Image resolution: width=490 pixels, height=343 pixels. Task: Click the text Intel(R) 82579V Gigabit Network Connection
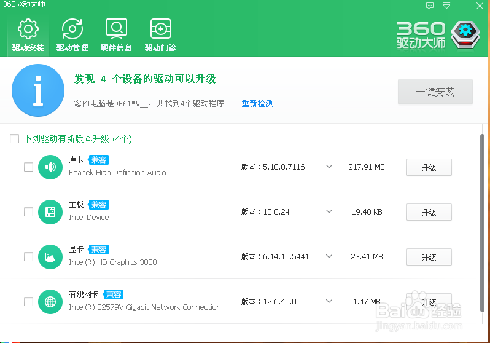(x=145, y=307)
